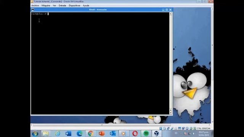
Task: Open Microsoft Word from the taskbar
Action: pyautogui.click(x=68, y=134)
